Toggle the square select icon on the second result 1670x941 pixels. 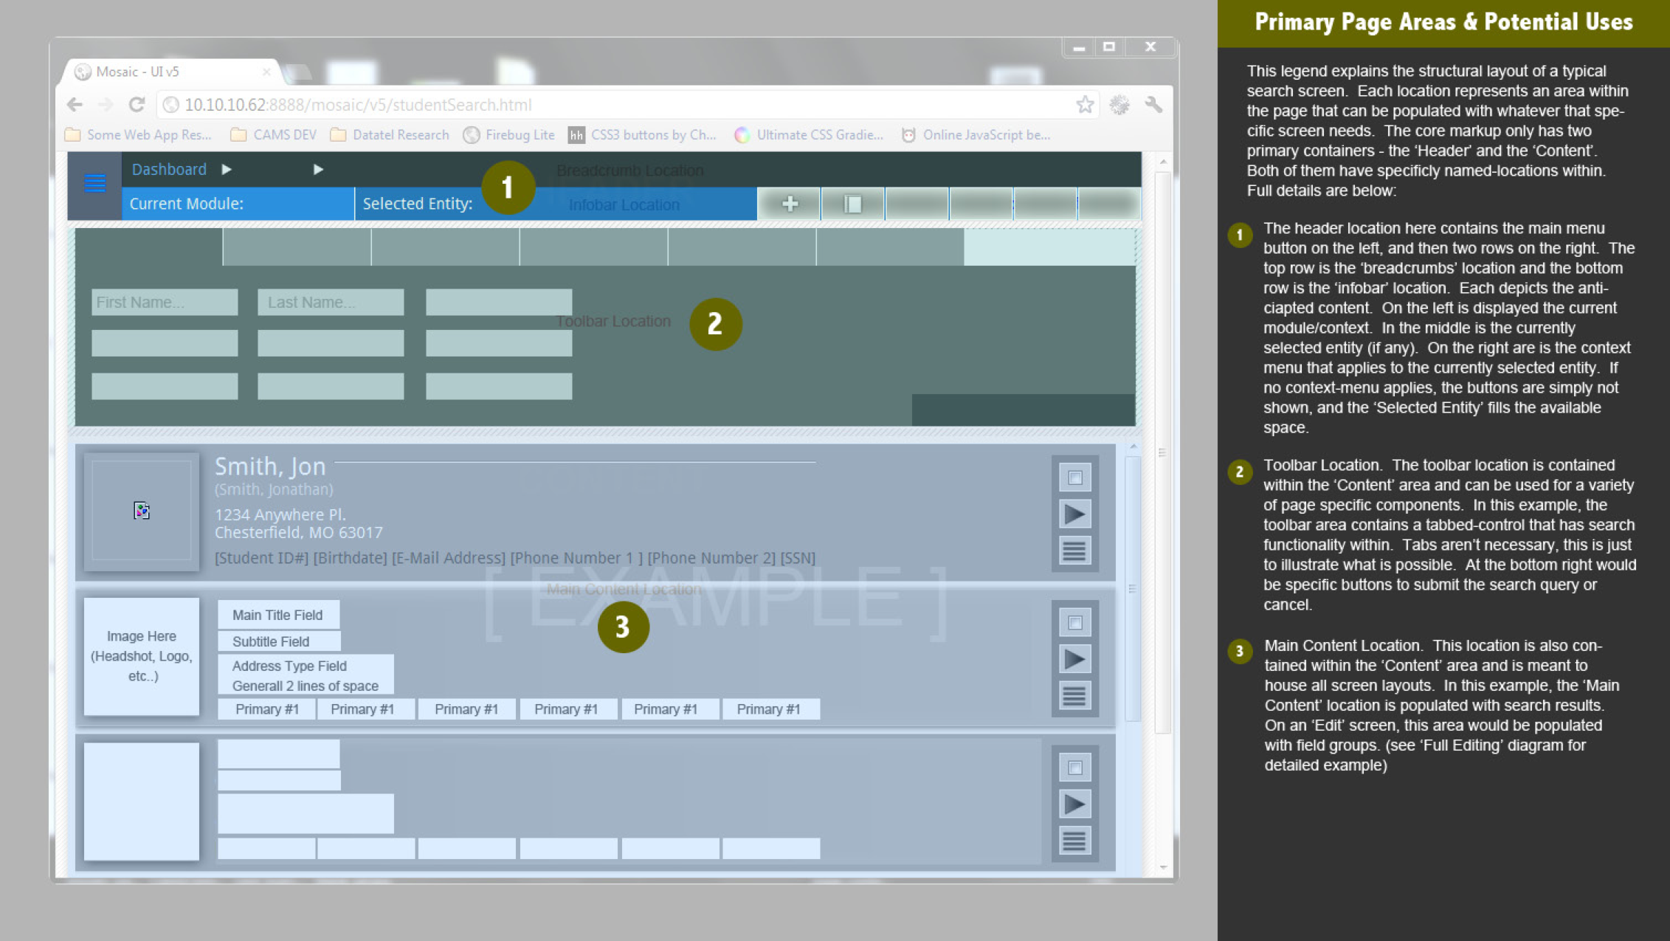1074,622
